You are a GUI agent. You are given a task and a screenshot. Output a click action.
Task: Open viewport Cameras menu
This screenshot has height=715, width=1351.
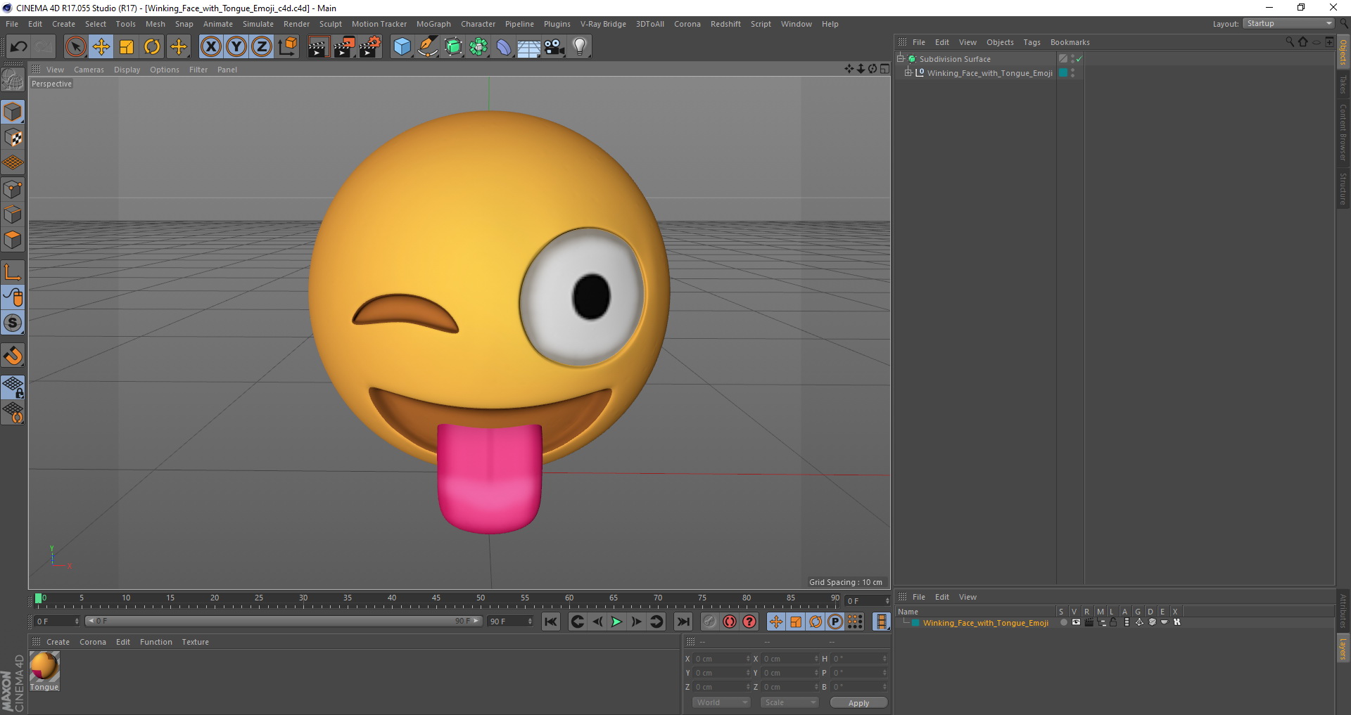89,70
